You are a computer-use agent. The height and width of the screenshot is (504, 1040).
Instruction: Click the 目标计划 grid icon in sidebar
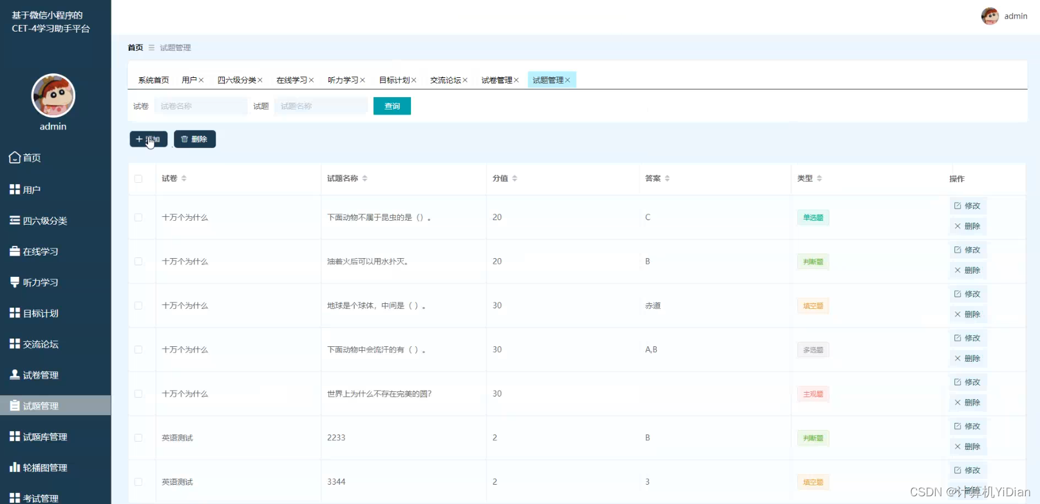coord(15,313)
